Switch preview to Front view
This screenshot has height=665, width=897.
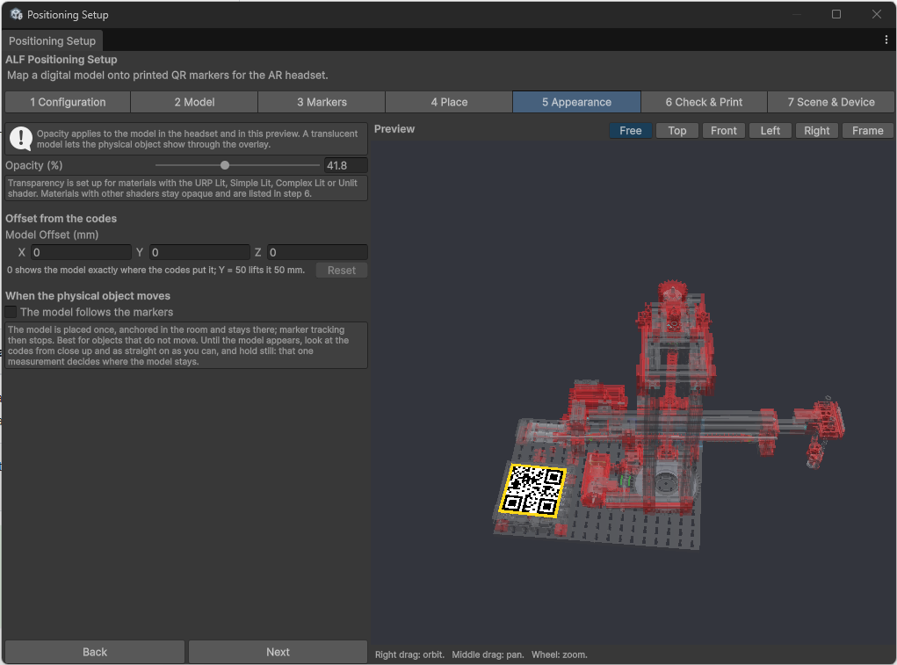pyautogui.click(x=724, y=130)
